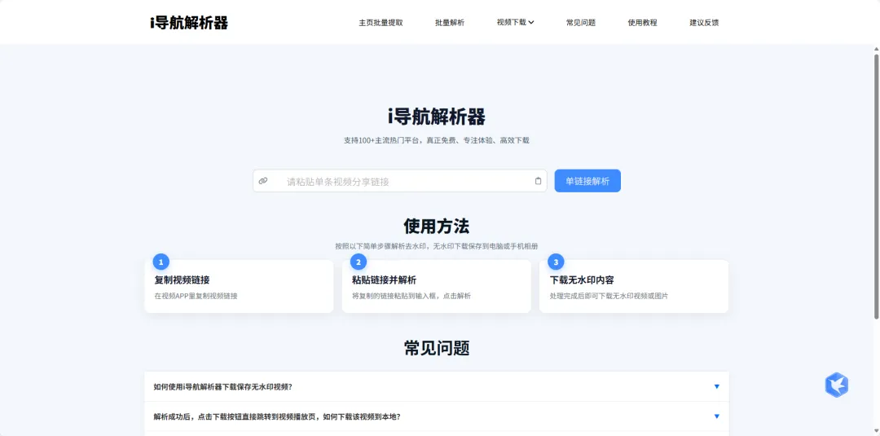Select the 下载无水印内容 card title
Viewport: 880px width, 436px height.
[x=582, y=280]
